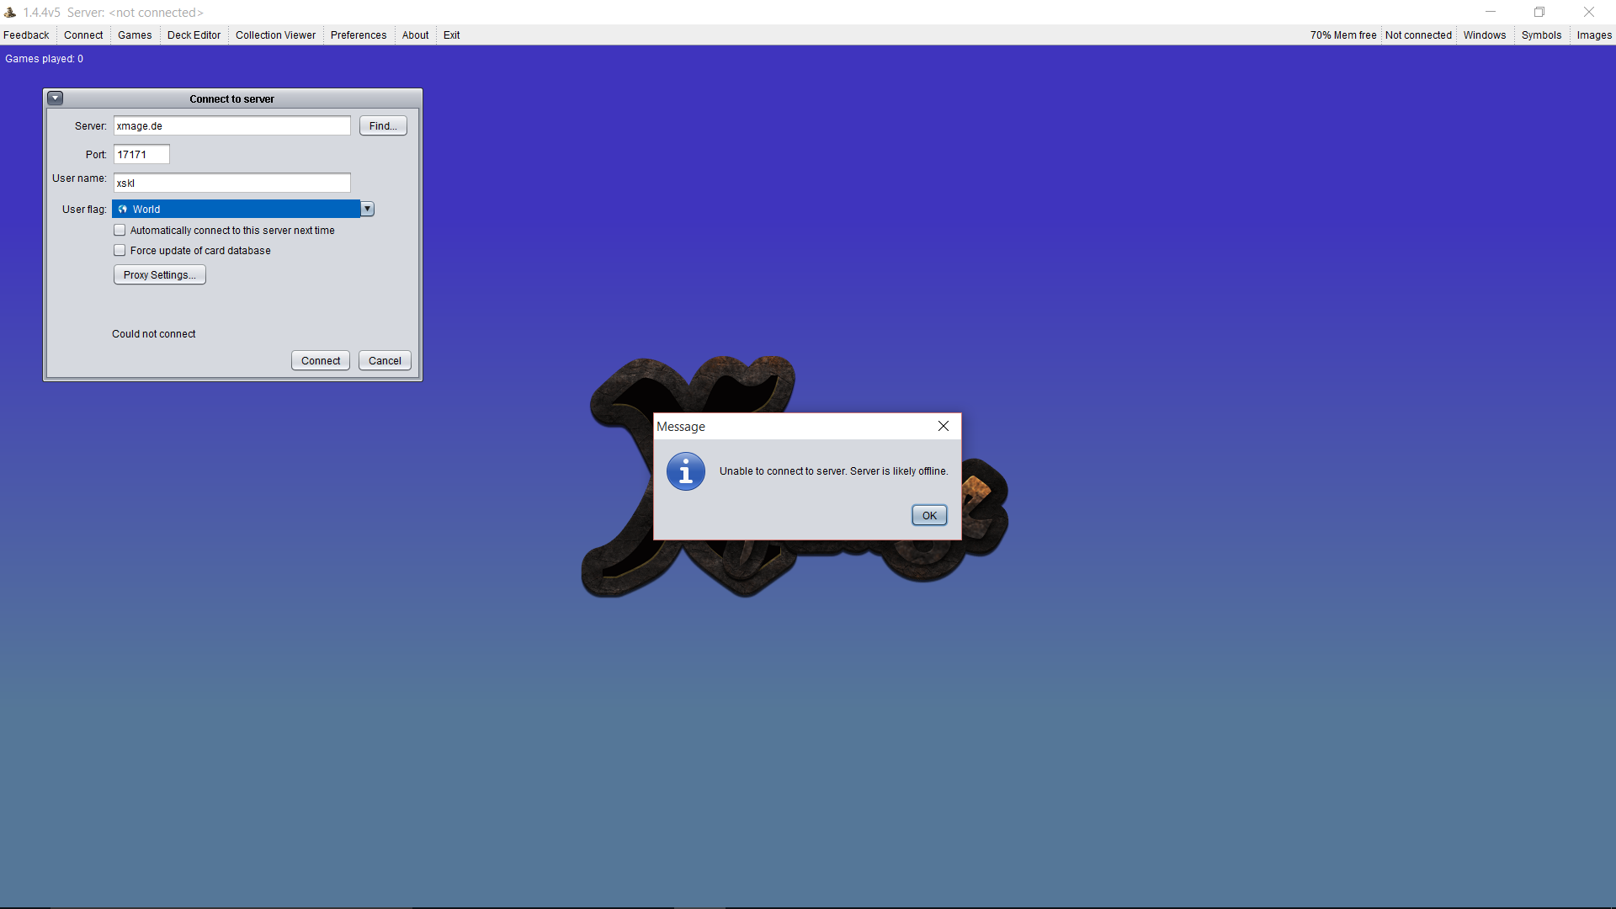Click the blue info icon in Message dialog
This screenshot has width=1616, height=909.
click(685, 471)
